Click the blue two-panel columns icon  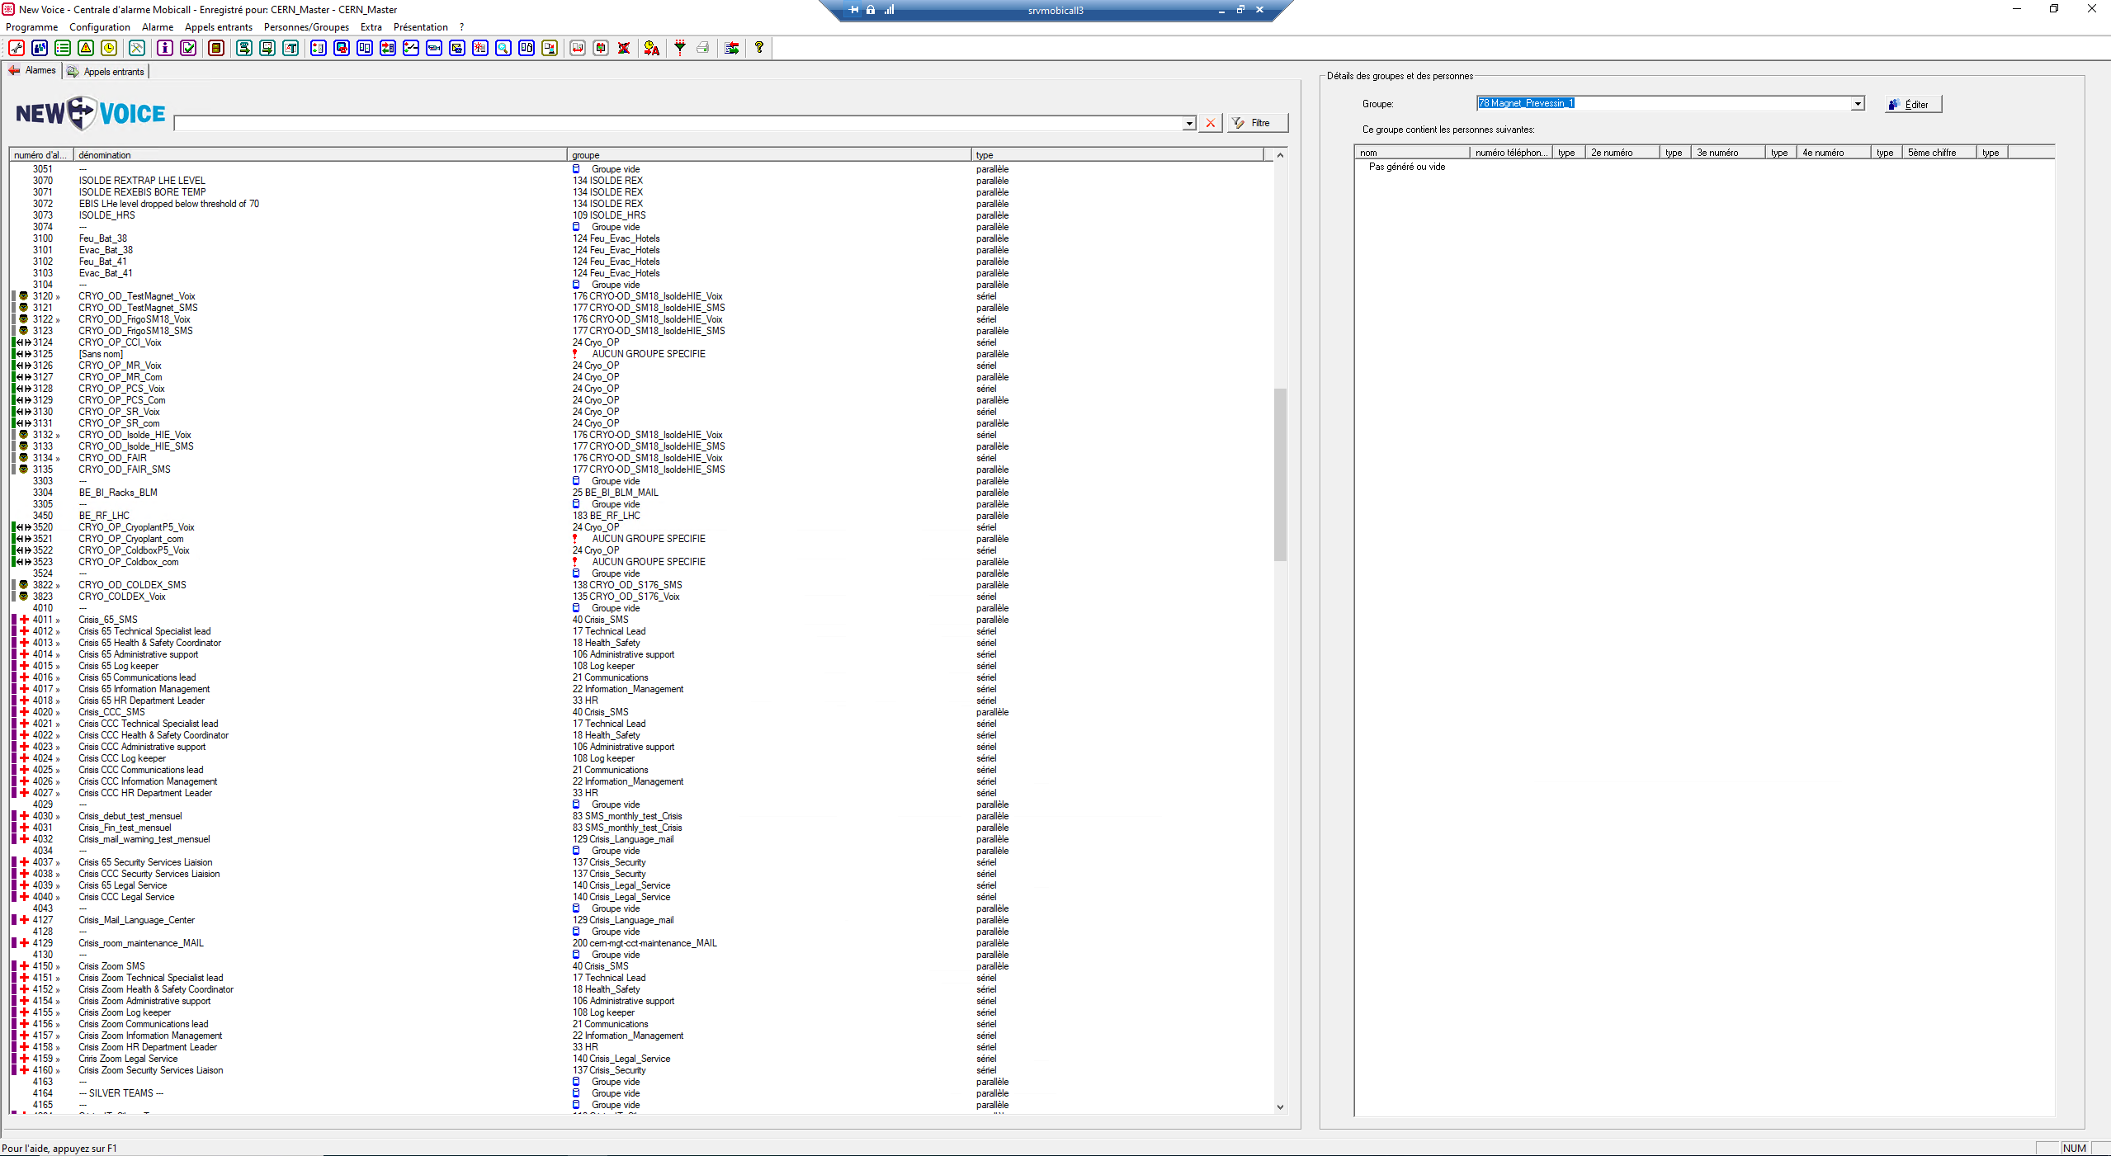[x=365, y=48]
